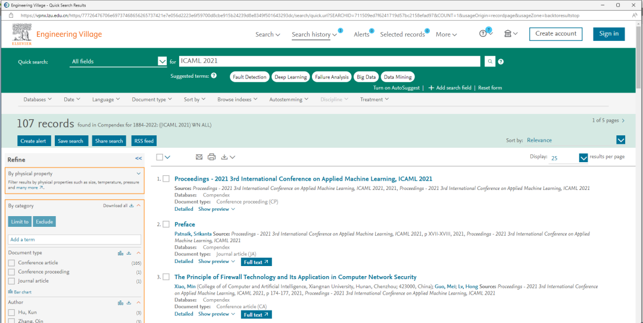Viewport: 643px width, 323px height.
Task: Open results per page dropdown
Action: (569, 158)
